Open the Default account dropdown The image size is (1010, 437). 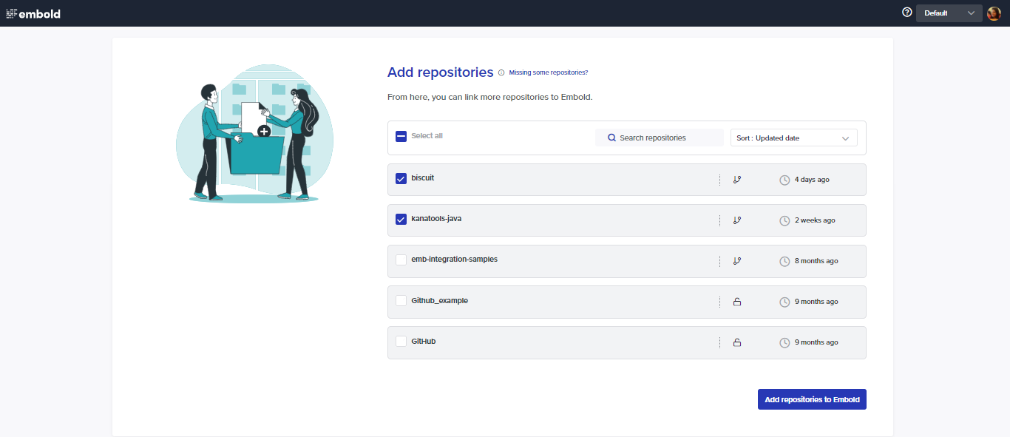pos(949,13)
